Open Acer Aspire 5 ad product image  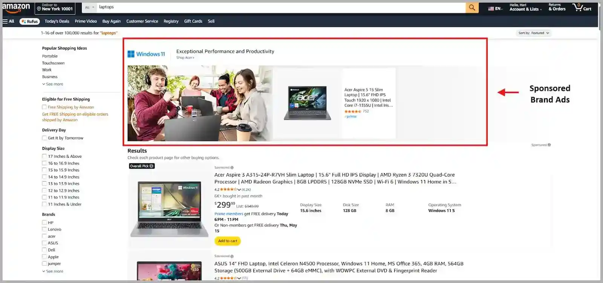click(x=307, y=103)
